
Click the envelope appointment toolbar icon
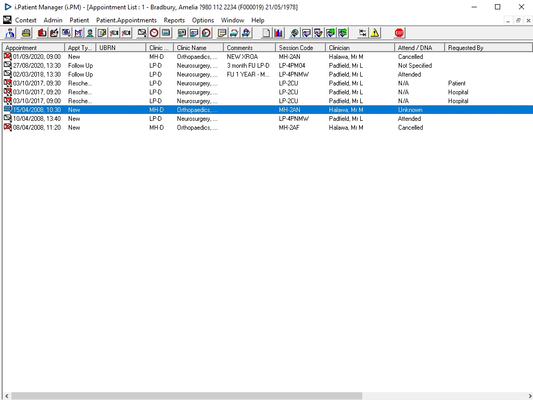click(142, 33)
